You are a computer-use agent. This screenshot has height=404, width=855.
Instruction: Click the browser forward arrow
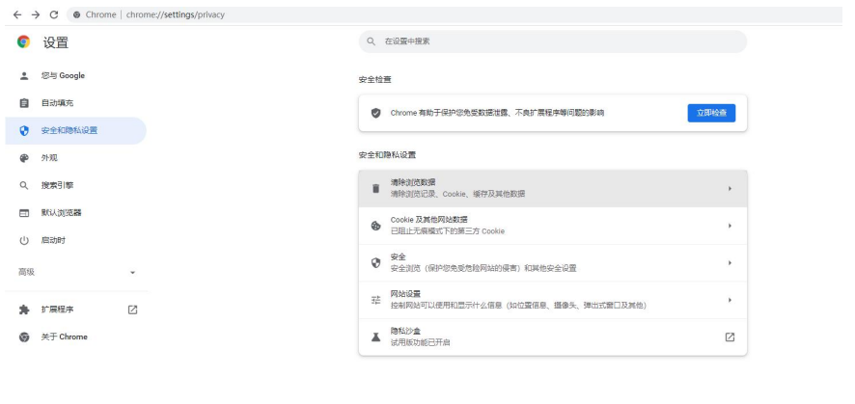[x=36, y=14]
